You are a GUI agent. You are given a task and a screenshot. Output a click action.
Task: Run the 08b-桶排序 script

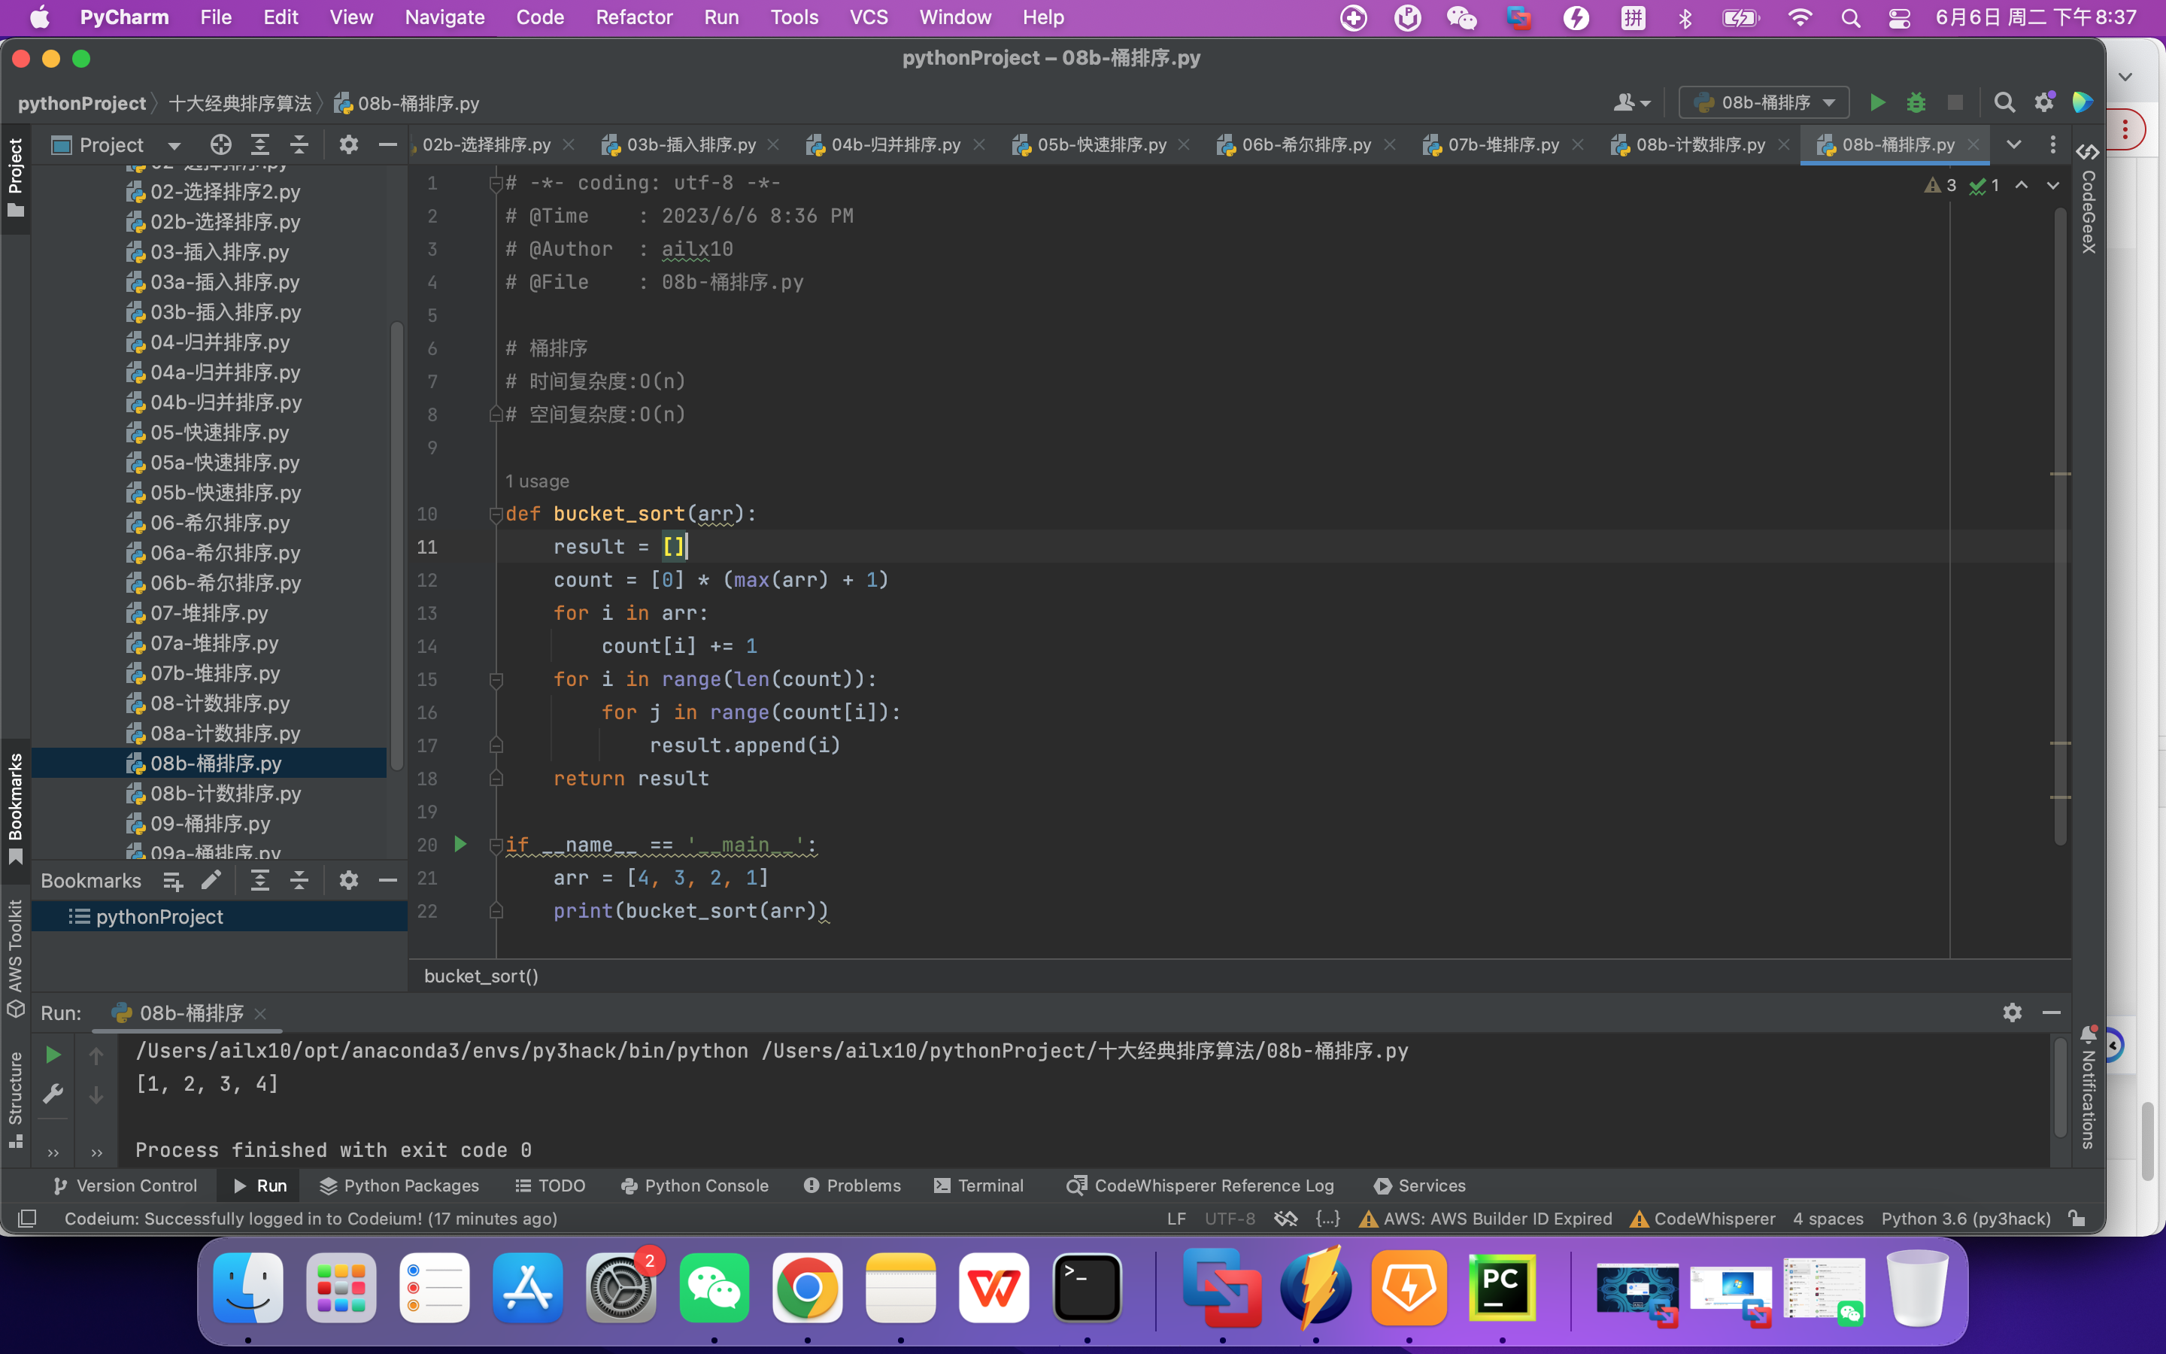(1877, 102)
